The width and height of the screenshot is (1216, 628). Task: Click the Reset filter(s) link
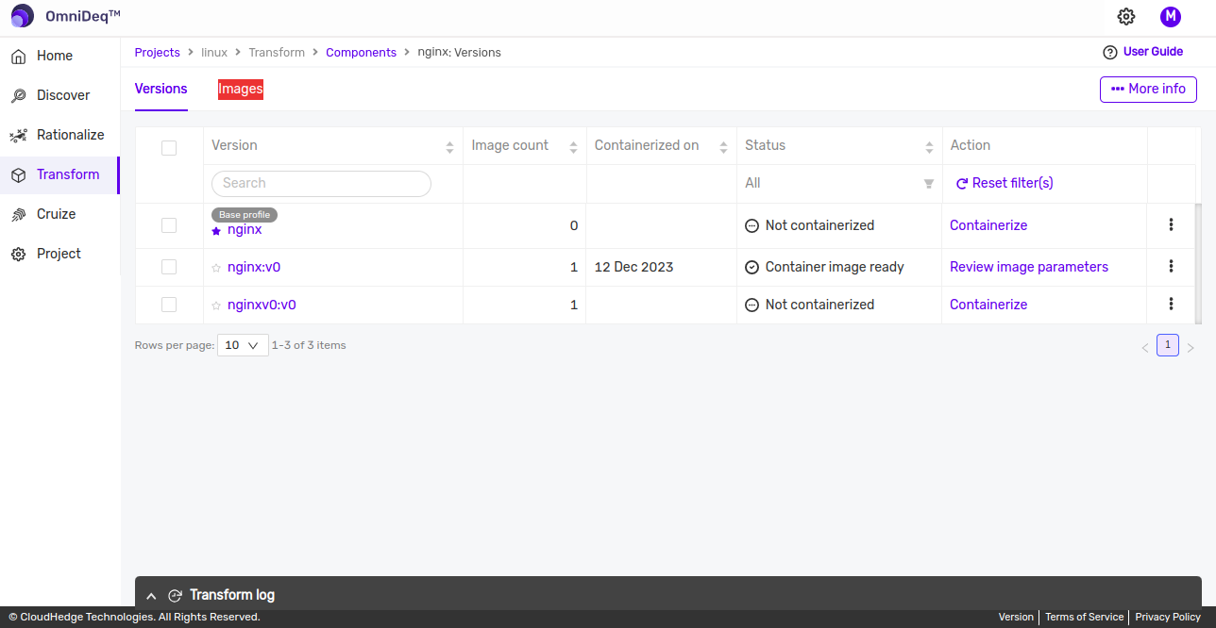[1005, 183]
